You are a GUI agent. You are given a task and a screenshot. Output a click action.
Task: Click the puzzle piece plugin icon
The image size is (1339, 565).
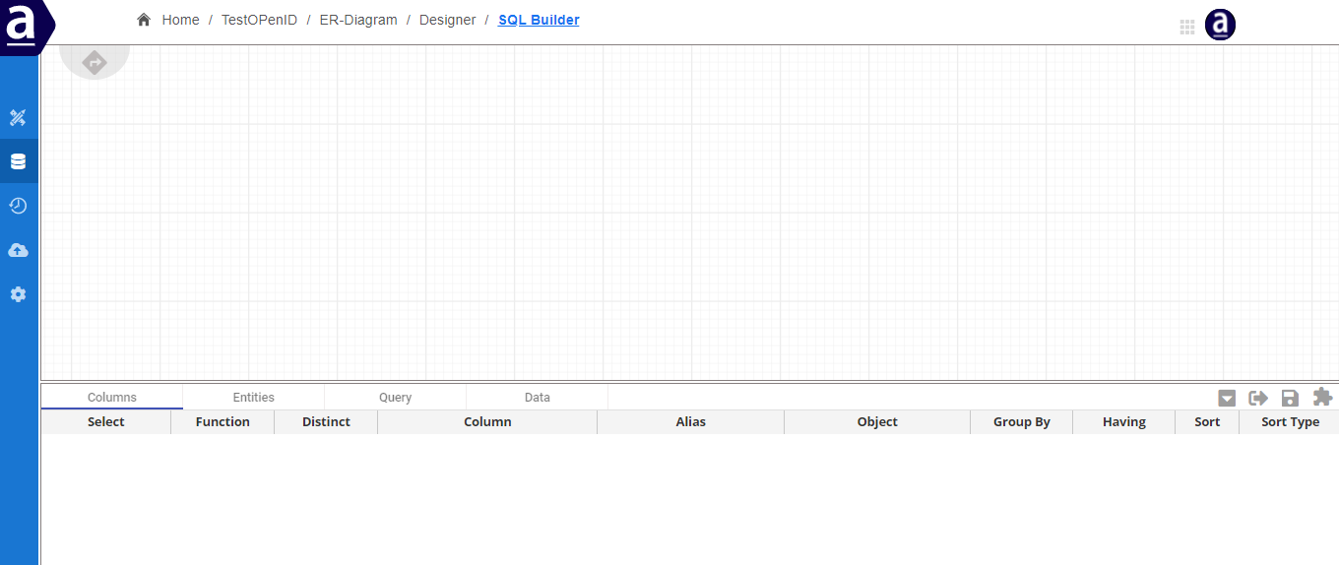[1322, 397]
